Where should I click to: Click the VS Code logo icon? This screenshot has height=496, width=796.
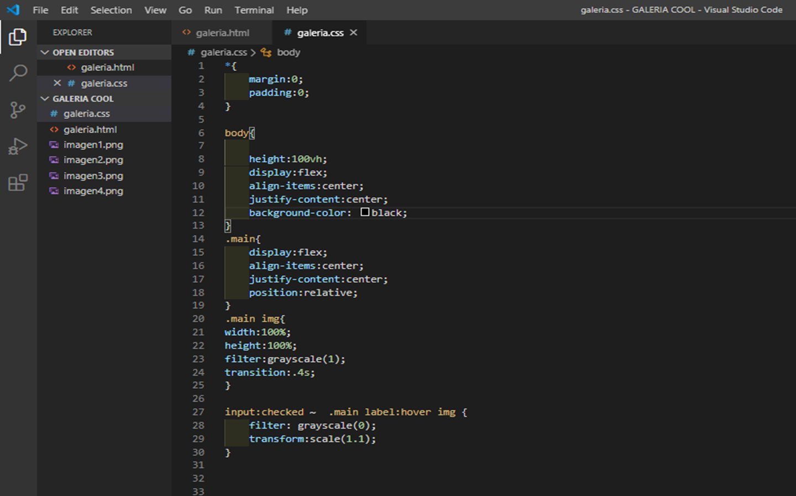(12, 9)
